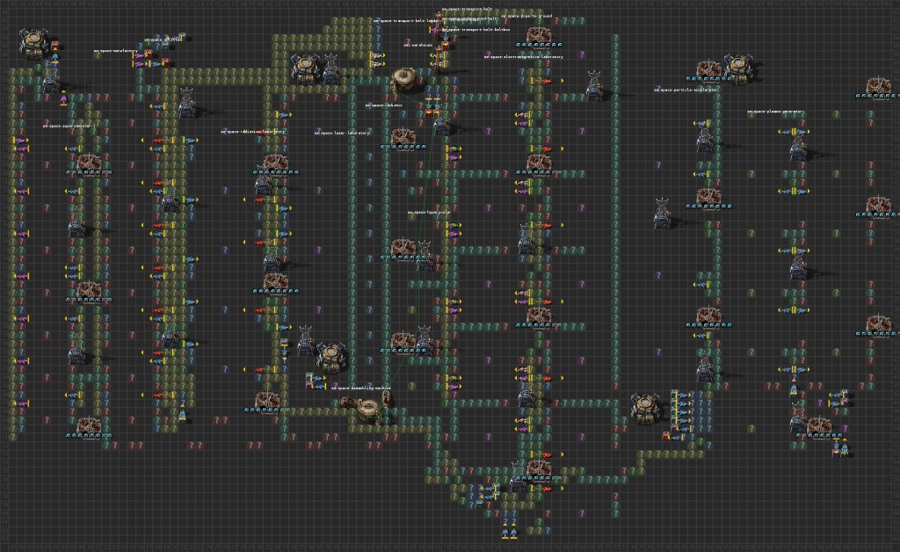Select the laboratory in the bottom-right cluster
This screenshot has height=552, width=900.
(x=819, y=427)
